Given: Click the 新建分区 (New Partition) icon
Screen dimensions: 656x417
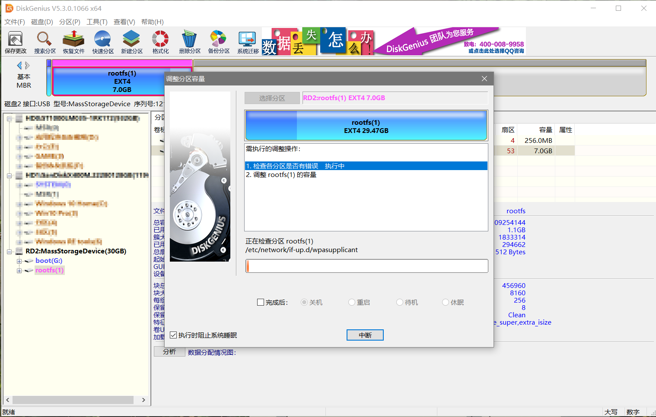Looking at the screenshot, I should (131, 42).
